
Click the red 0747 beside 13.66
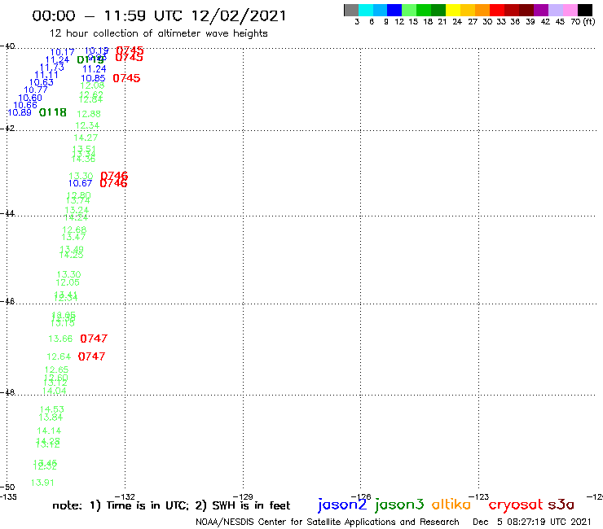(x=94, y=339)
